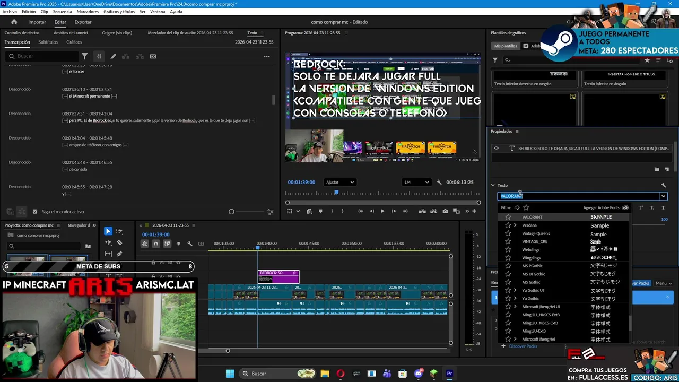The height and width of the screenshot is (382, 679).
Task: Select the Mis plantillas button
Action: 505,46
